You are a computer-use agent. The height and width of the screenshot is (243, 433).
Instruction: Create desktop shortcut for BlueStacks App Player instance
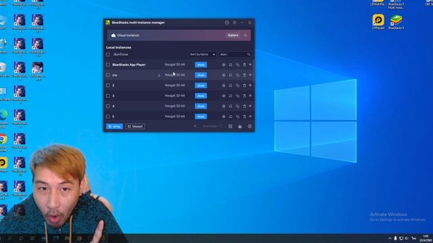(231, 65)
